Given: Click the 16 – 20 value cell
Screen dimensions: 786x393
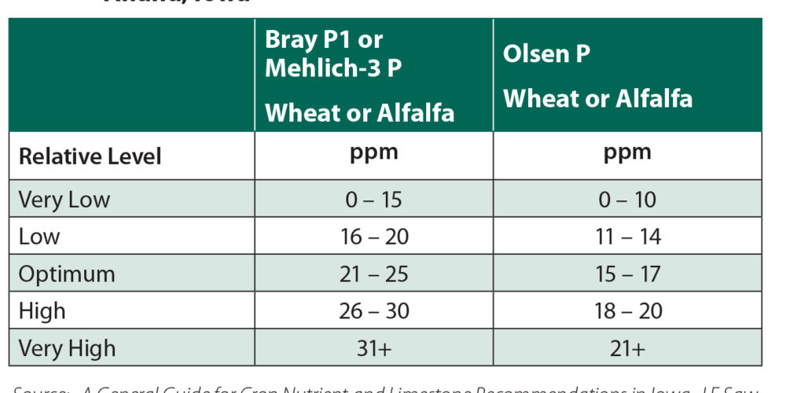Looking at the screenshot, I should click(374, 237).
